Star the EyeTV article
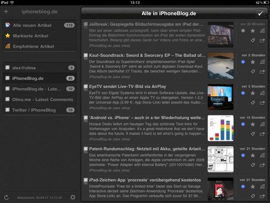Screen dimensions: 270x203 tap(253, 93)
